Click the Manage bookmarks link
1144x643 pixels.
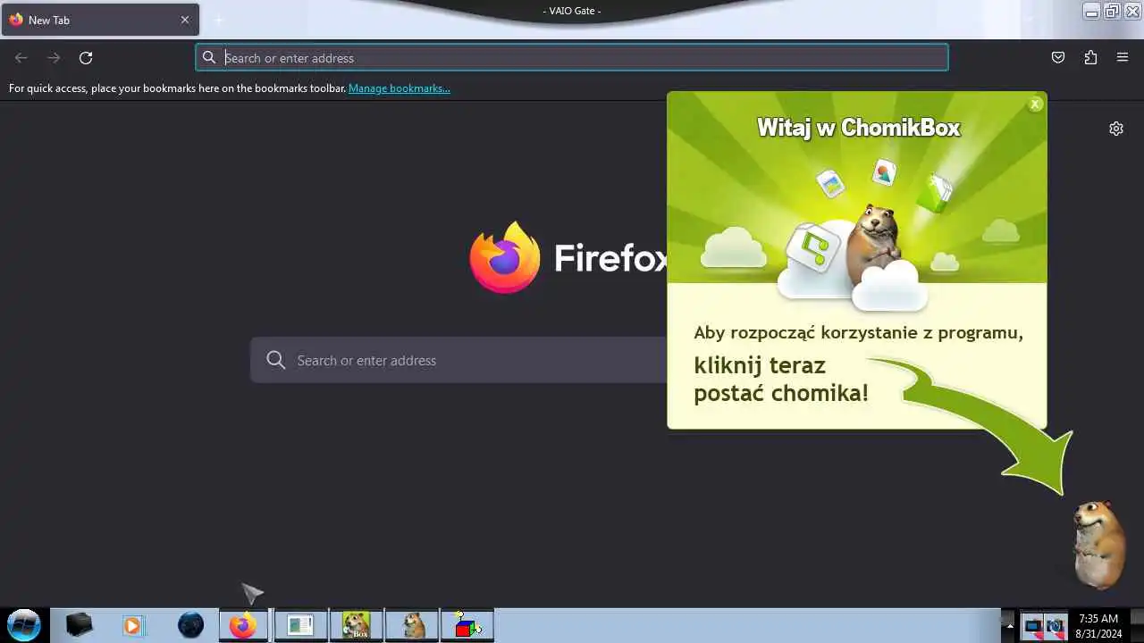click(x=400, y=88)
